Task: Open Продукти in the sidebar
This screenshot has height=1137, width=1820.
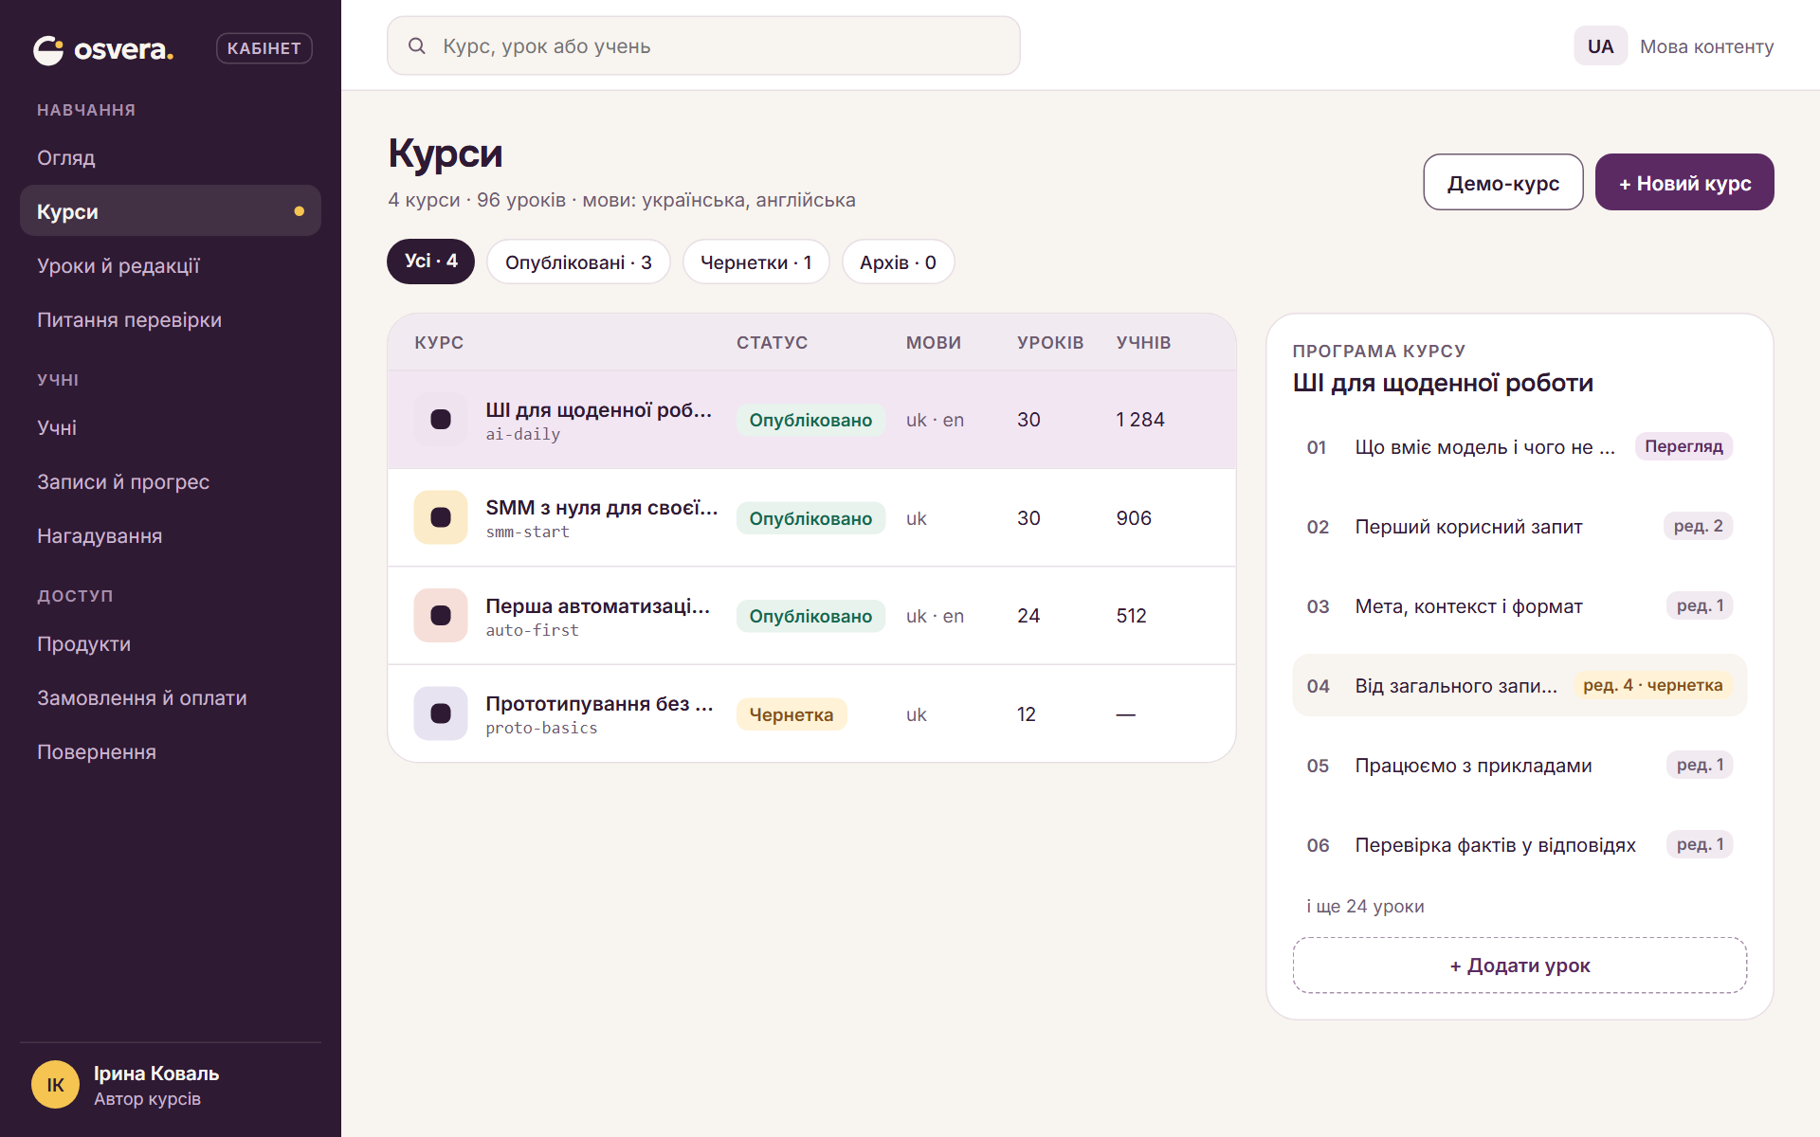Action: (x=171, y=643)
